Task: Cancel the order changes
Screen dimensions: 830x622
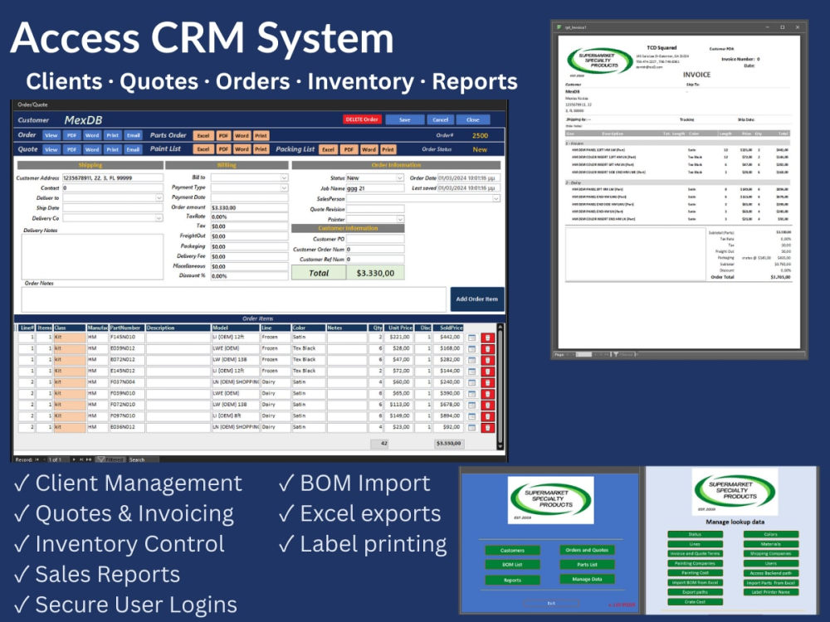Action: click(441, 119)
